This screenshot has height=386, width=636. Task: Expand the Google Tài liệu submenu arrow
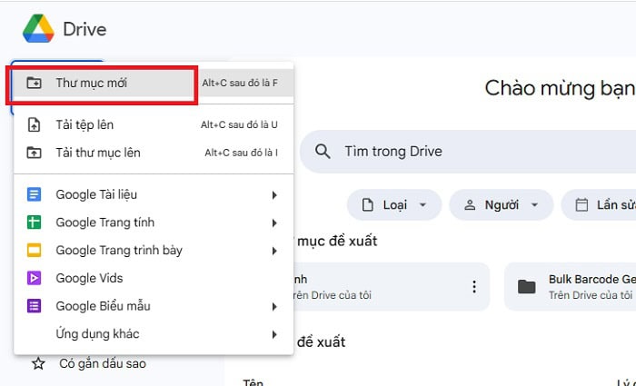coord(273,194)
